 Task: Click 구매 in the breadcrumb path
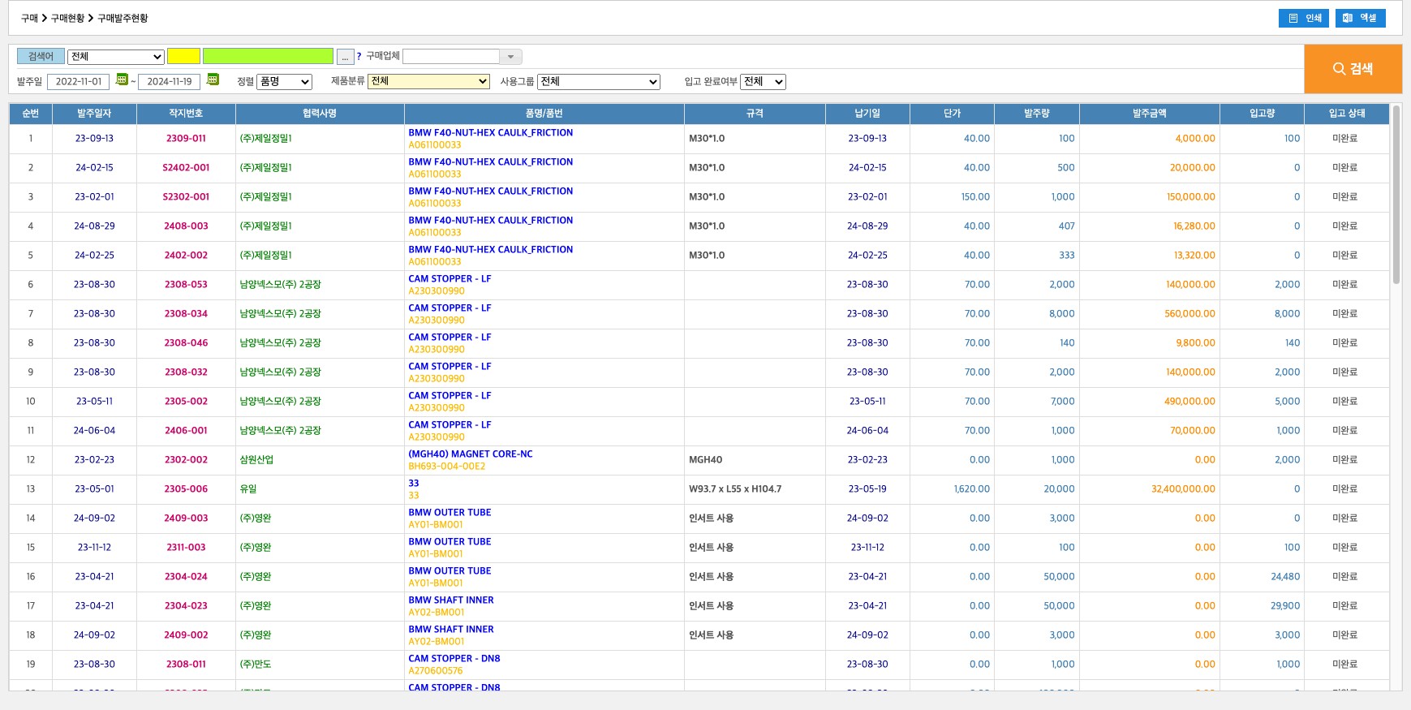pyautogui.click(x=29, y=18)
